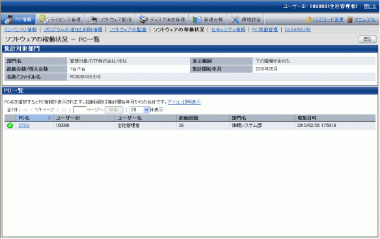Click the ディスク消去管理 eraser icon
The image size is (380, 239).
143,20
